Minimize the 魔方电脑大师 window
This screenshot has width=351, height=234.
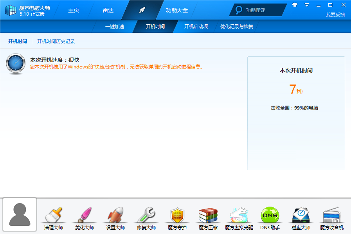click(x=319, y=5)
